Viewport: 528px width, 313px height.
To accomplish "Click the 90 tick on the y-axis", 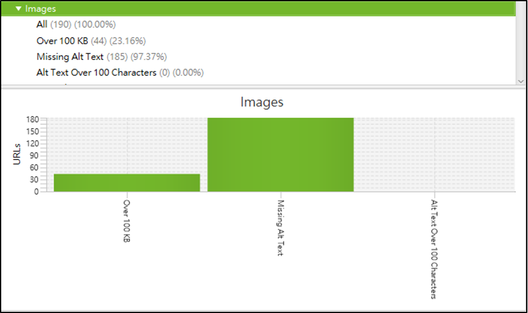I will [35, 155].
